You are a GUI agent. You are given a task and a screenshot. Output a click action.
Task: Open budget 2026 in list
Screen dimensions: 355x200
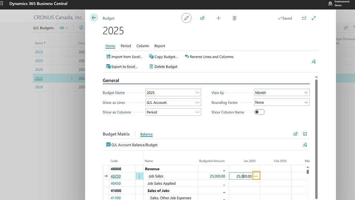pos(39,87)
